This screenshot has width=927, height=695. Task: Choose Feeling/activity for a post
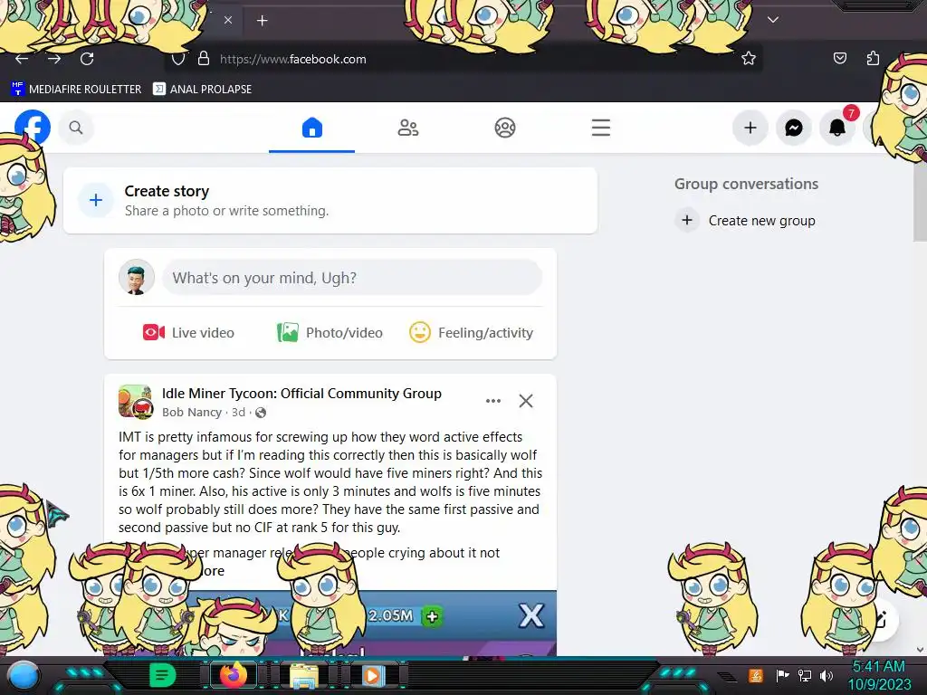coord(471,333)
